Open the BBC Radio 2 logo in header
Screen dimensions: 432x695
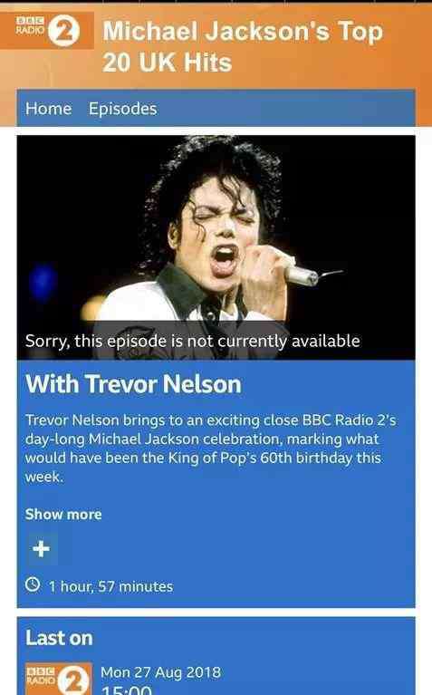(x=47, y=30)
